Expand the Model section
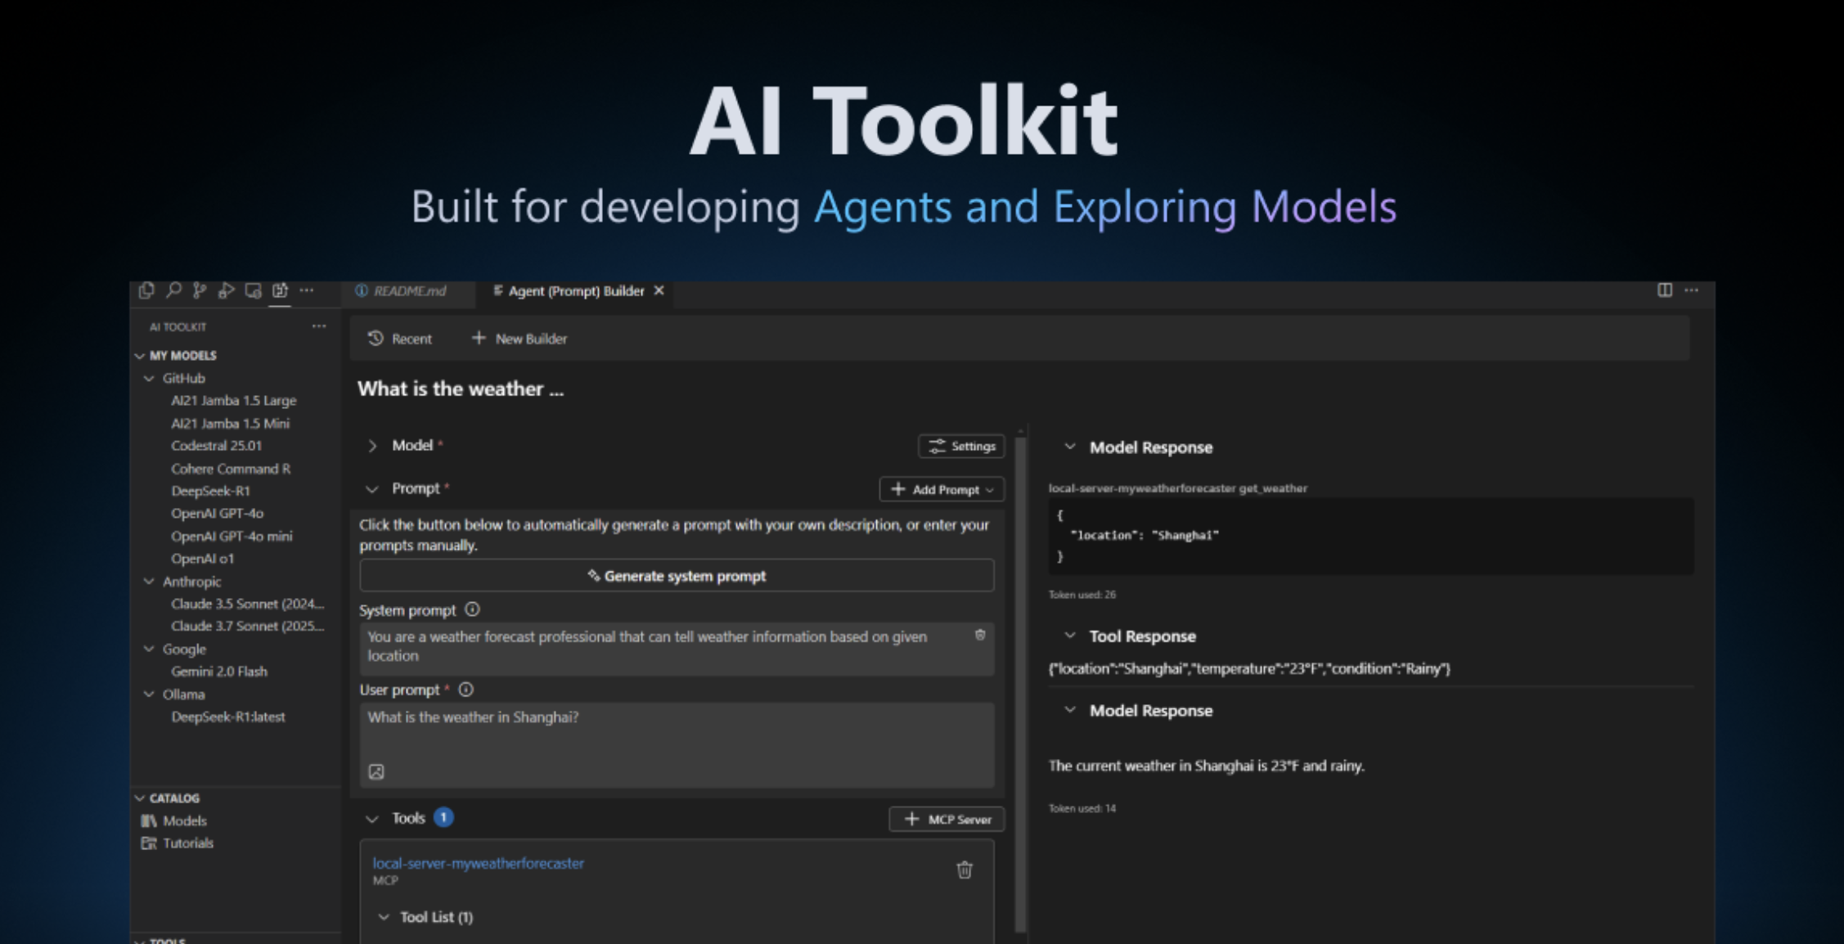1844x944 pixels. point(372,446)
